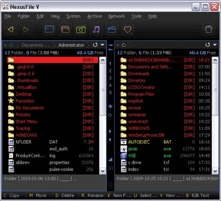
Task: Click the Forward navigation arrow in toolbar
Action: pyautogui.click(x=26, y=29)
